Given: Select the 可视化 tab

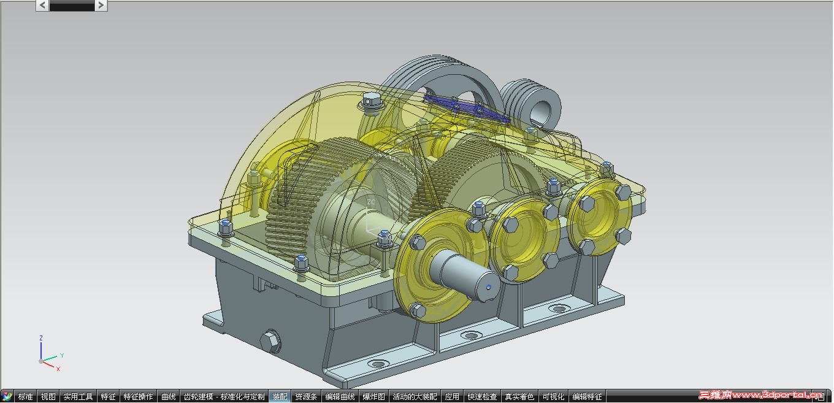Looking at the screenshot, I should pos(554,397).
